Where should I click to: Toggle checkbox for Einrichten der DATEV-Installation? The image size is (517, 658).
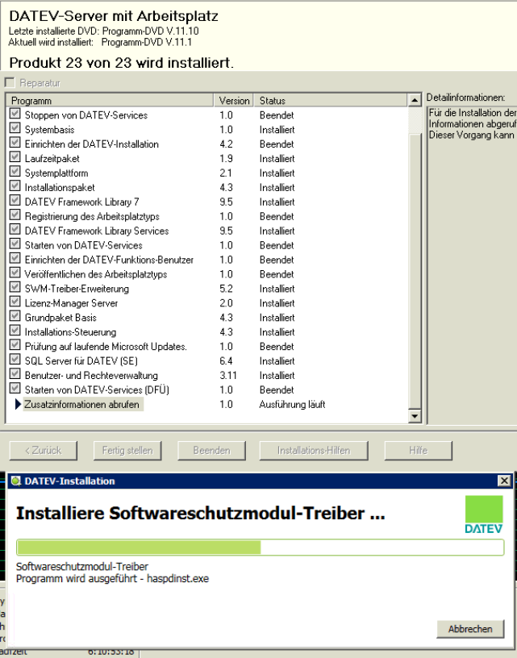15,143
